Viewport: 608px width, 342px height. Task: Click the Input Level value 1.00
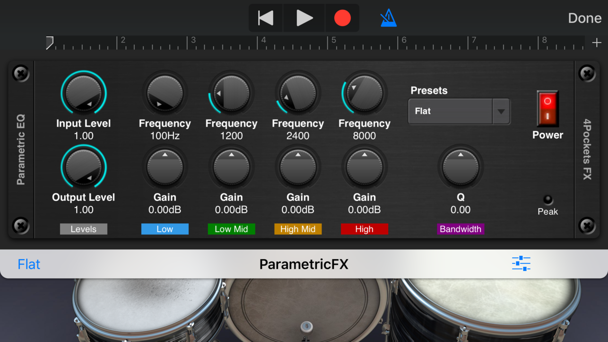pyautogui.click(x=84, y=136)
